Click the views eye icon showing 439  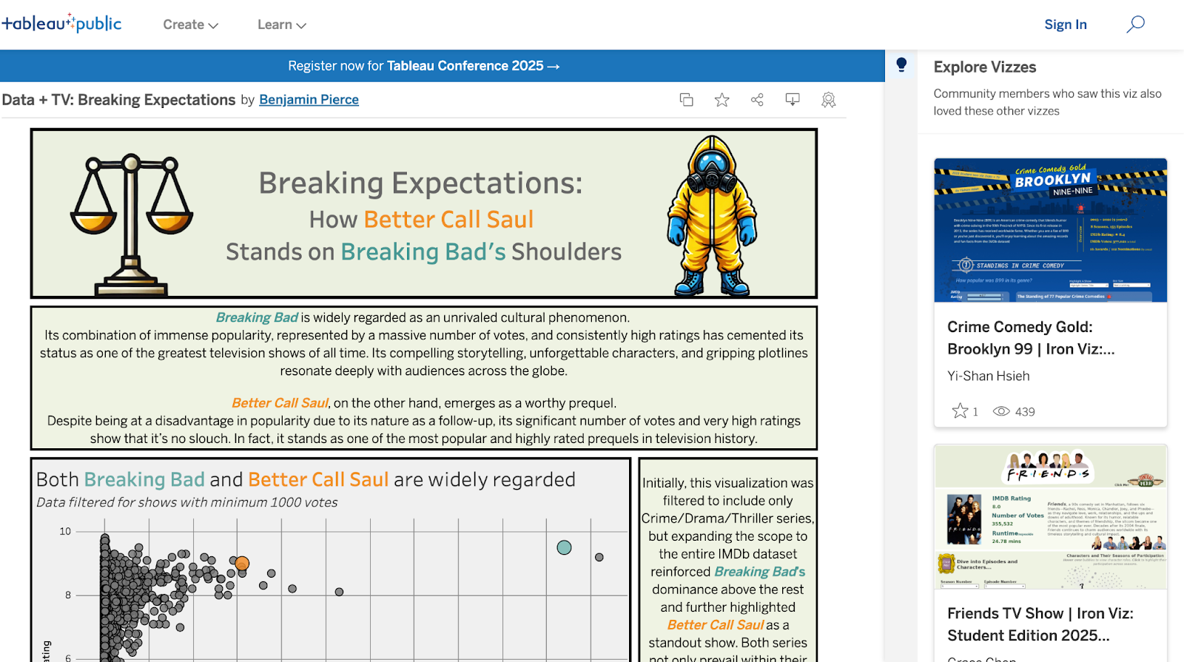click(1001, 411)
